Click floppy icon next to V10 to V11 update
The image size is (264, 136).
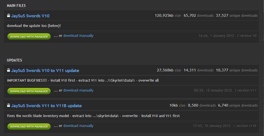tap(9, 70)
